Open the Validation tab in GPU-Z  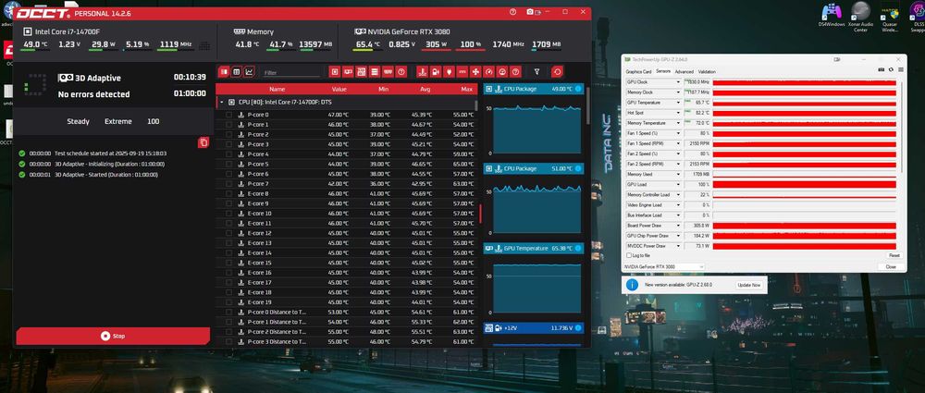[x=707, y=71]
